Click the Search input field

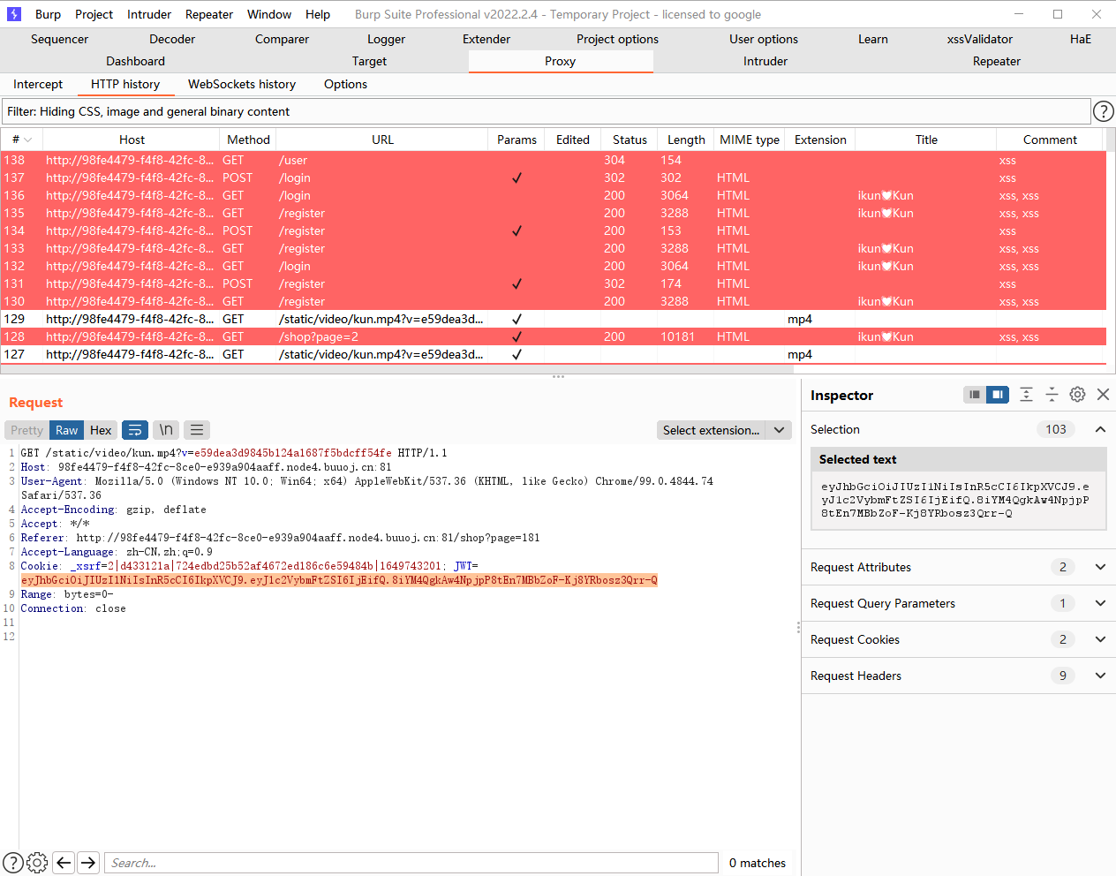coord(411,863)
